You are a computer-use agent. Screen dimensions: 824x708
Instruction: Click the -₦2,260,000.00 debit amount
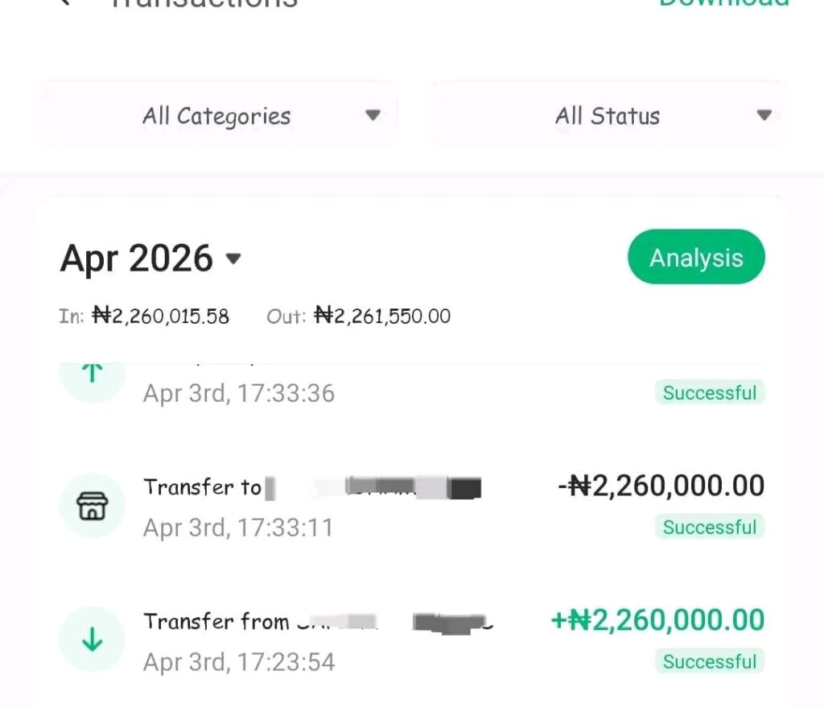tap(661, 486)
